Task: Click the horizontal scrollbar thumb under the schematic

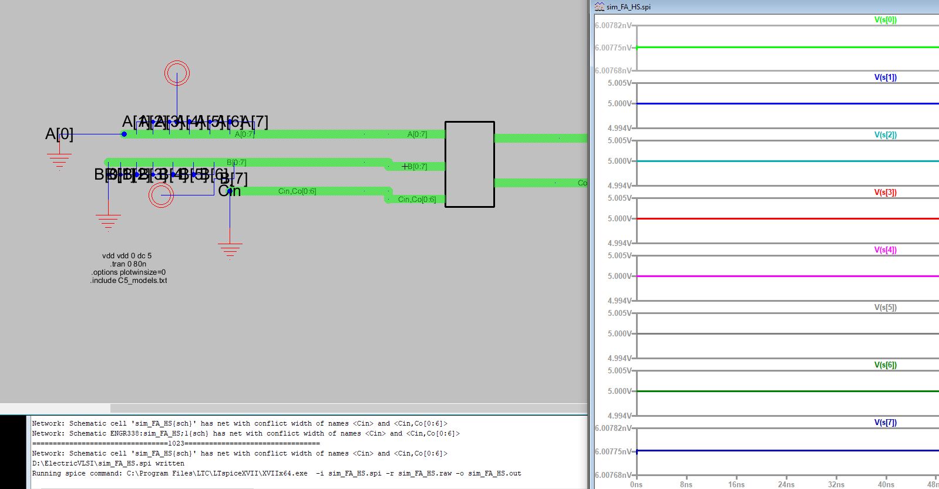Action: pos(55,408)
